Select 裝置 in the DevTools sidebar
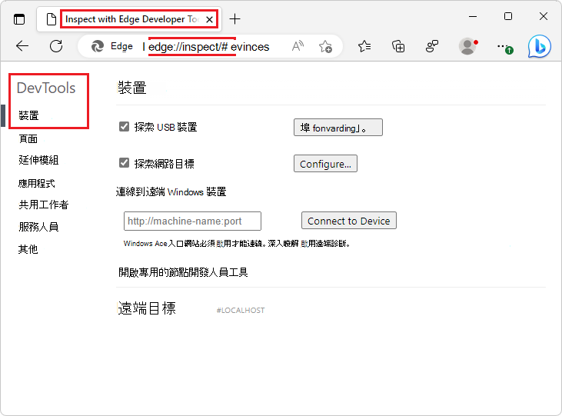 pyautogui.click(x=28, y=115)
